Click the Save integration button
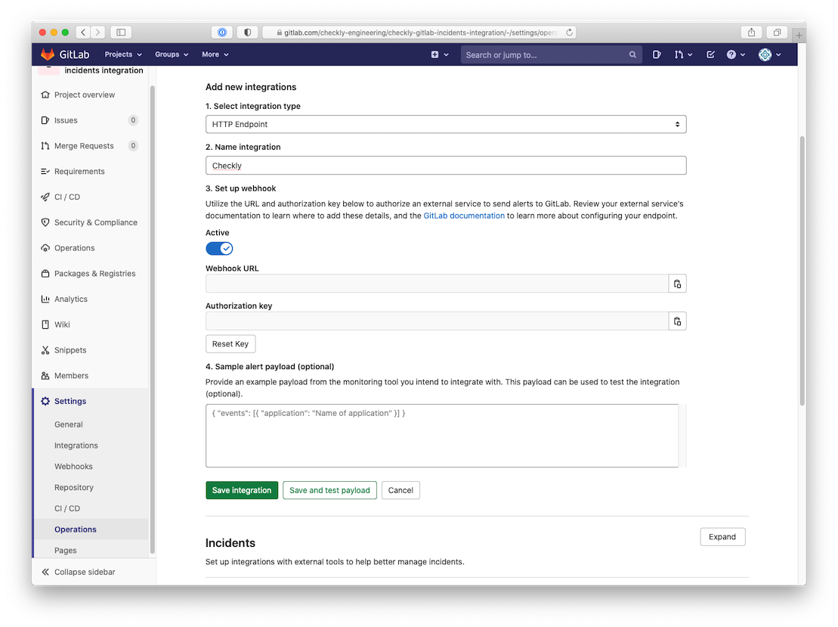The height and width of the screenshot is (627, 838). (242, 489)
